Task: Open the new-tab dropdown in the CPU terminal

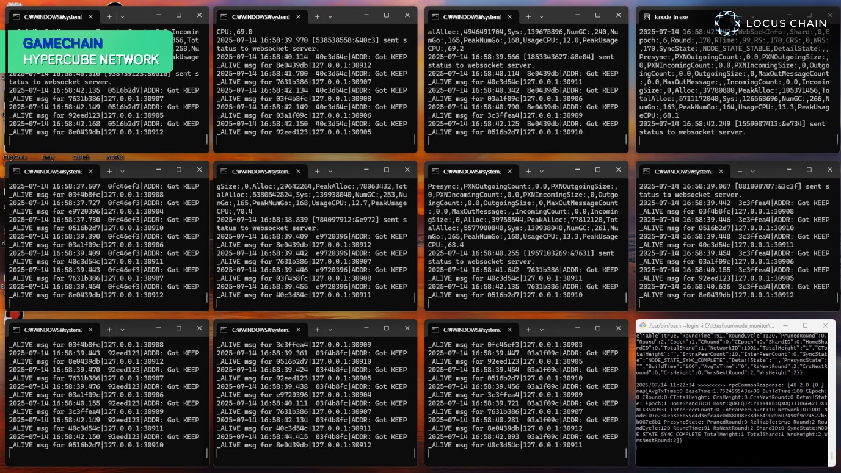Action: [330, 16]
